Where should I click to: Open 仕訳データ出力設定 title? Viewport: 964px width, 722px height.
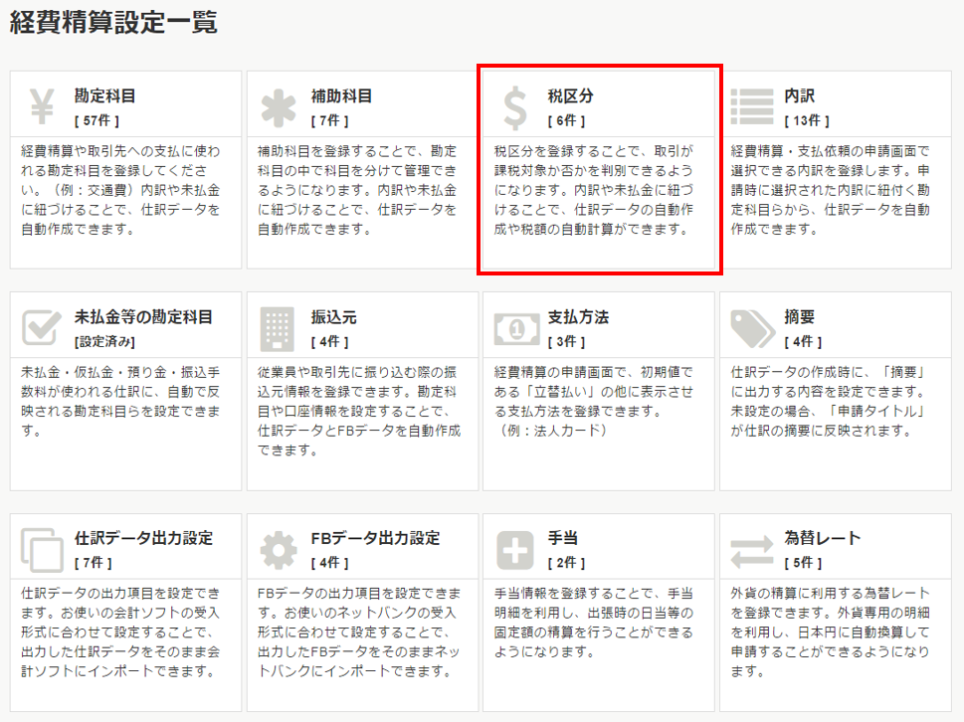143,538
